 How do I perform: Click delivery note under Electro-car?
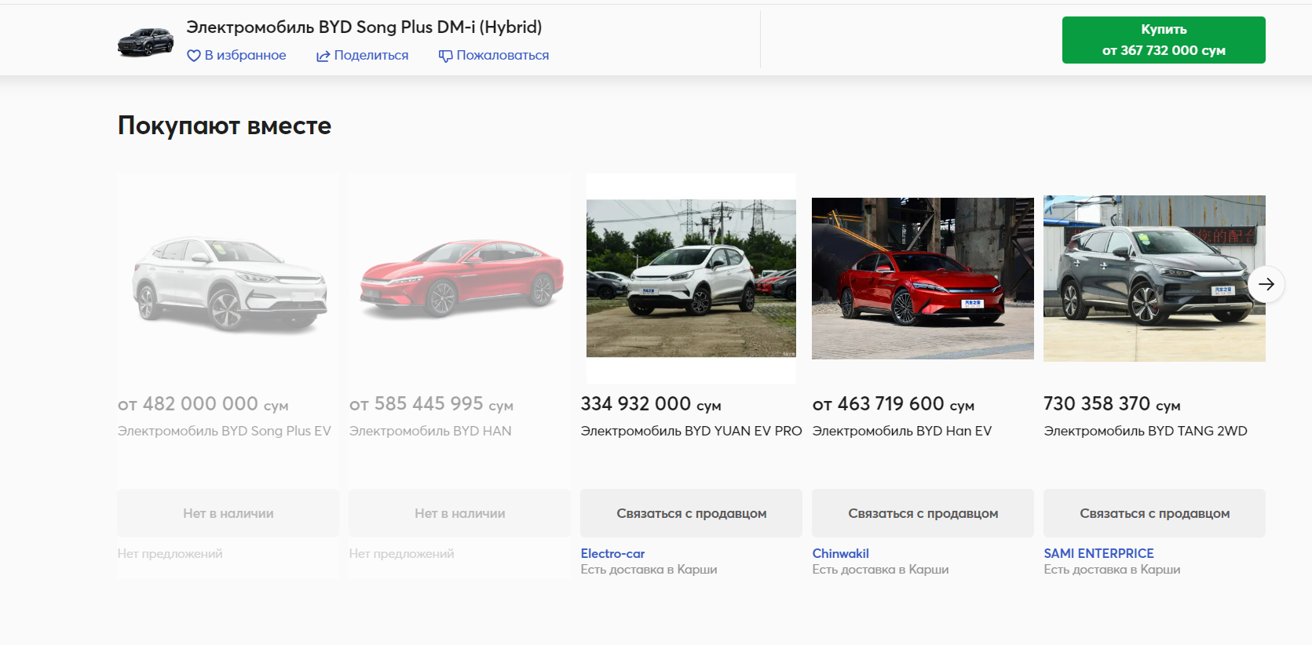click(649, 570)
